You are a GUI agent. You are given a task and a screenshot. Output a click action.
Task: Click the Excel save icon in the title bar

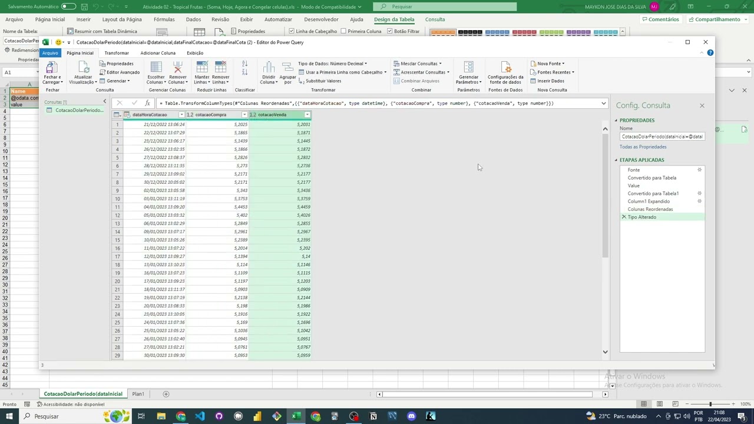coord(84,6)
